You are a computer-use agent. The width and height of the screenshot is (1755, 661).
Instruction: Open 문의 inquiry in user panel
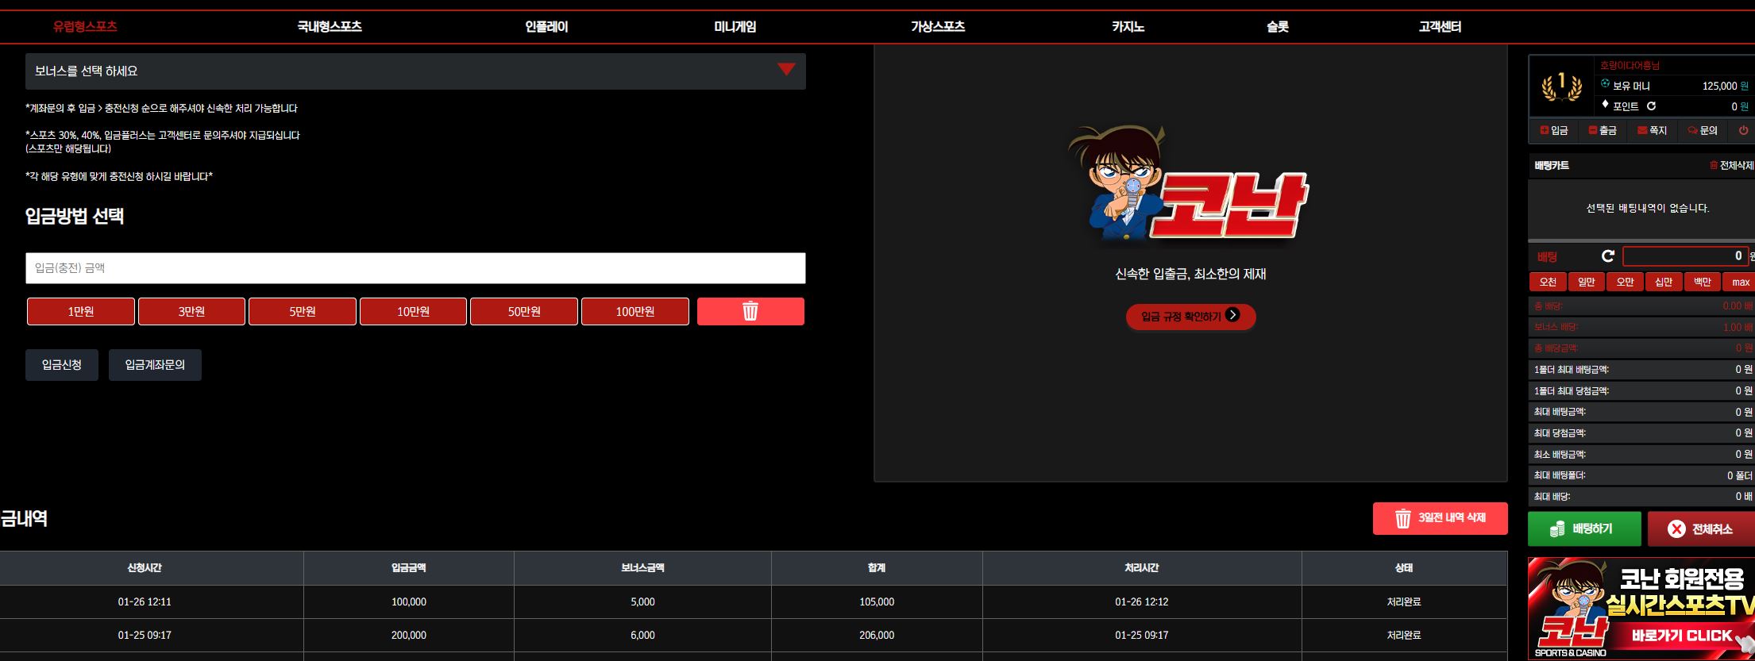click(1703, 130)
